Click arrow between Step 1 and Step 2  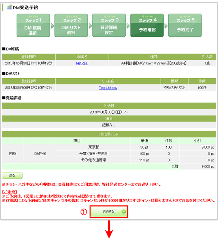click(x=53, y=26)
